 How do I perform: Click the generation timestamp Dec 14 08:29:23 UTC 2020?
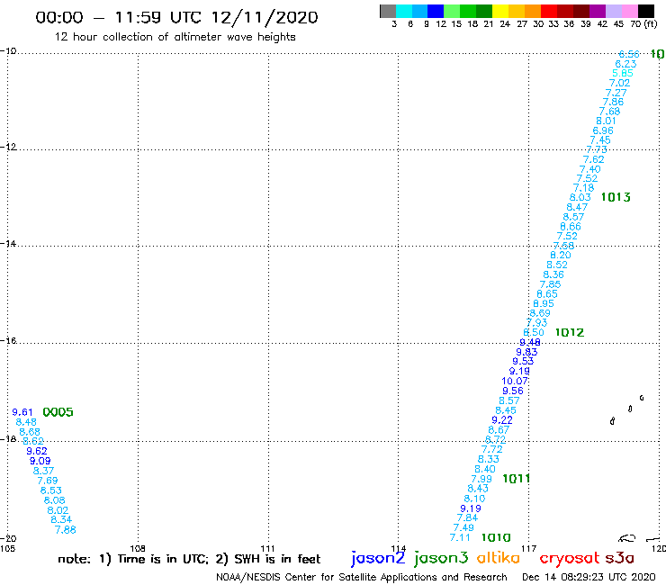(589, 578)
